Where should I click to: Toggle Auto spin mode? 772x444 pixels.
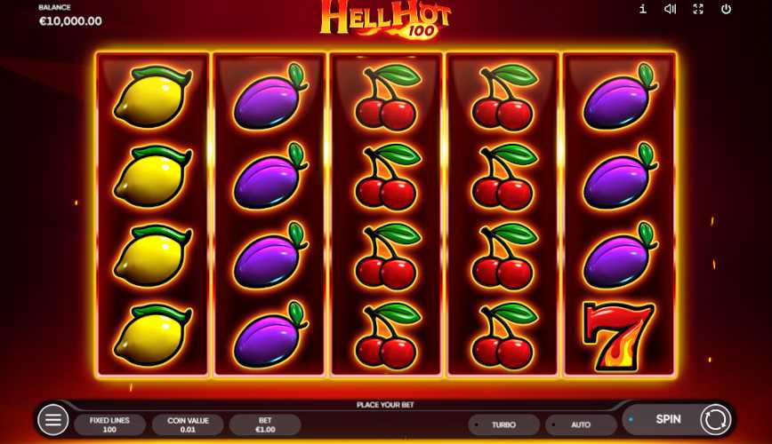581,424
